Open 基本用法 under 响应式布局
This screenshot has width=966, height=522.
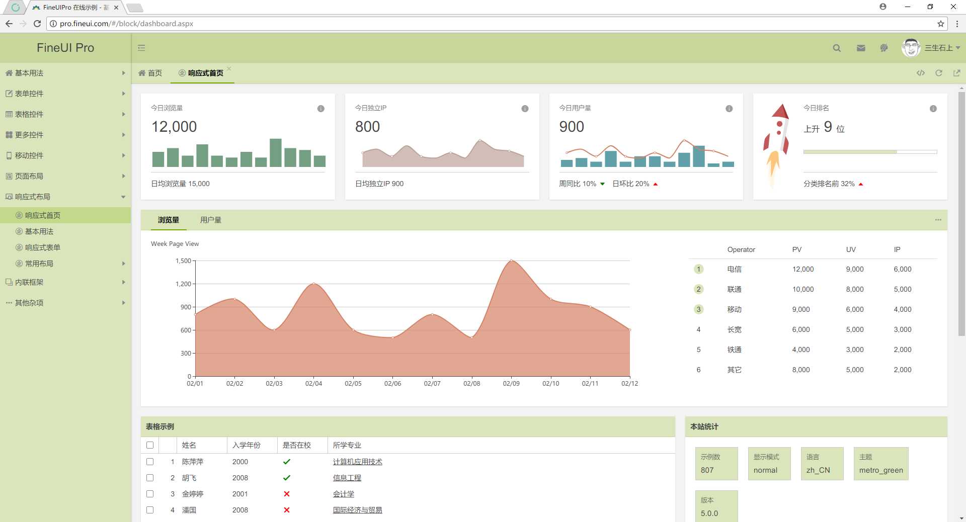click(65, 231)
